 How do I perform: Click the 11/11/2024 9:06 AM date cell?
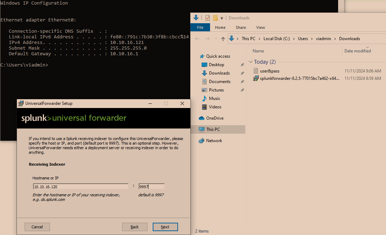363,71
